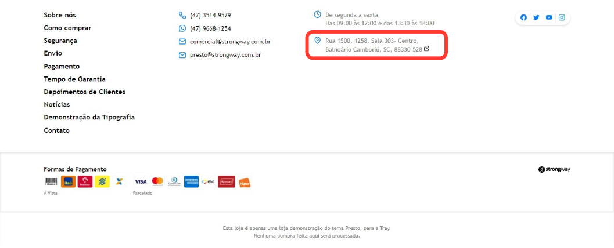Click the 'Formas de Pagamento' heading
This screenshot has width=614, height=248.
[75, 169]
